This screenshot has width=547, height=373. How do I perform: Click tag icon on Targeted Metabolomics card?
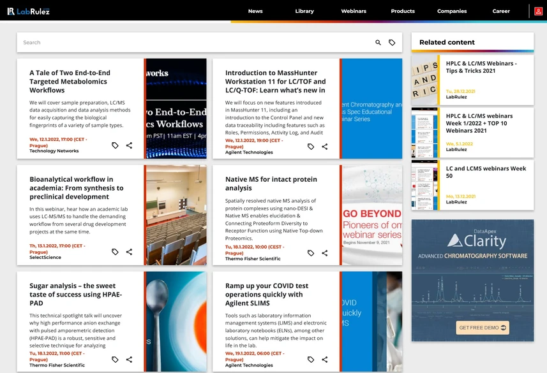point(115,145)
